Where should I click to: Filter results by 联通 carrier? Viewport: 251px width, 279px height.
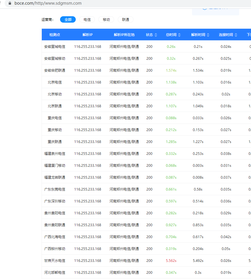coord(126,19)
